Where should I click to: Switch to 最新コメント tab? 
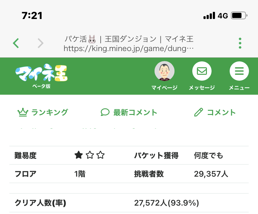pos(129,112)
